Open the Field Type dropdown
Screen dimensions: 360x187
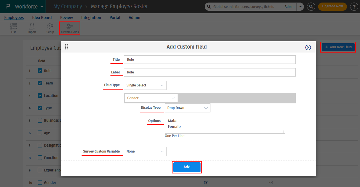145,85
